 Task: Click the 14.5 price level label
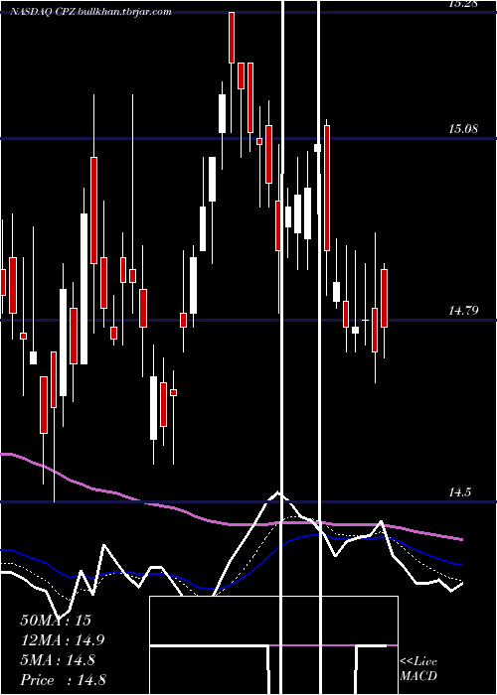(459, 492)
